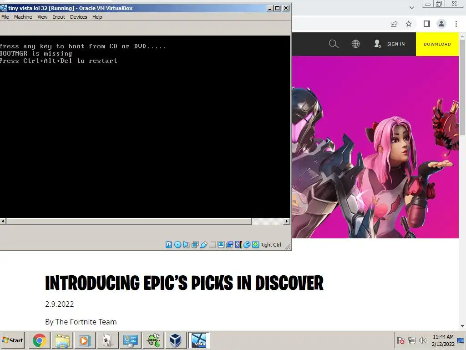This screenshot has height=350, width=466.
Task: Click inside the VM BOOTMGR is missing text
Action: coord(36,54)
